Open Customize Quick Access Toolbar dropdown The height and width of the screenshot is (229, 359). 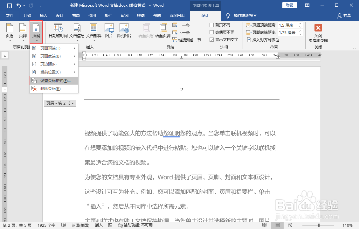pos(40,5)
